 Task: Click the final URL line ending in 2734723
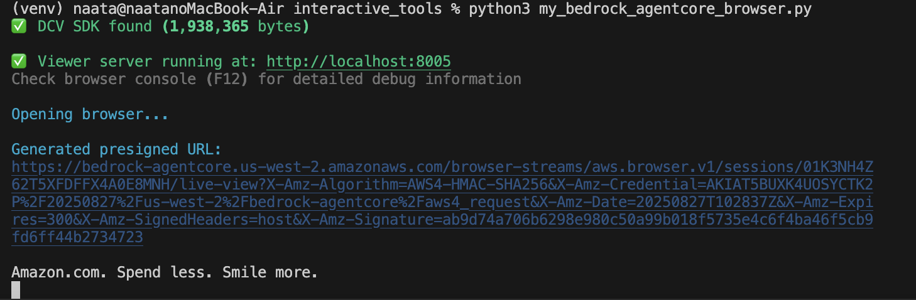(77, 237)
